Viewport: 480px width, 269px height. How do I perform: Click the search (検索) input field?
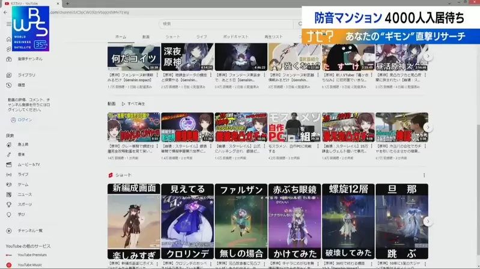coord(228,24)
